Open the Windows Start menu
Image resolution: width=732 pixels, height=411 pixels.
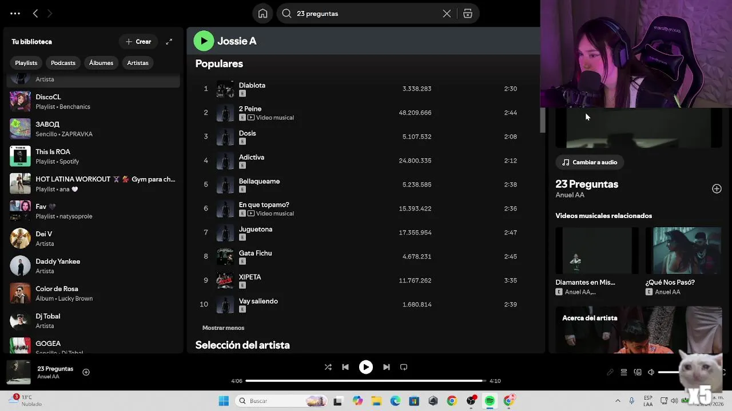(x=224, y=401)
